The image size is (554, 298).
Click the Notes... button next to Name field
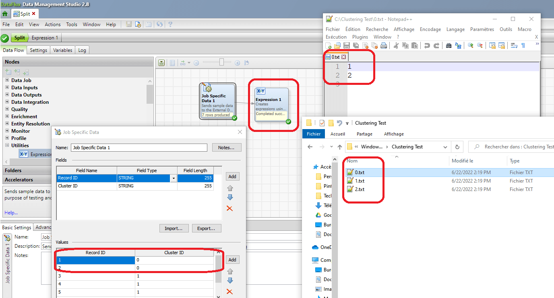227,147
